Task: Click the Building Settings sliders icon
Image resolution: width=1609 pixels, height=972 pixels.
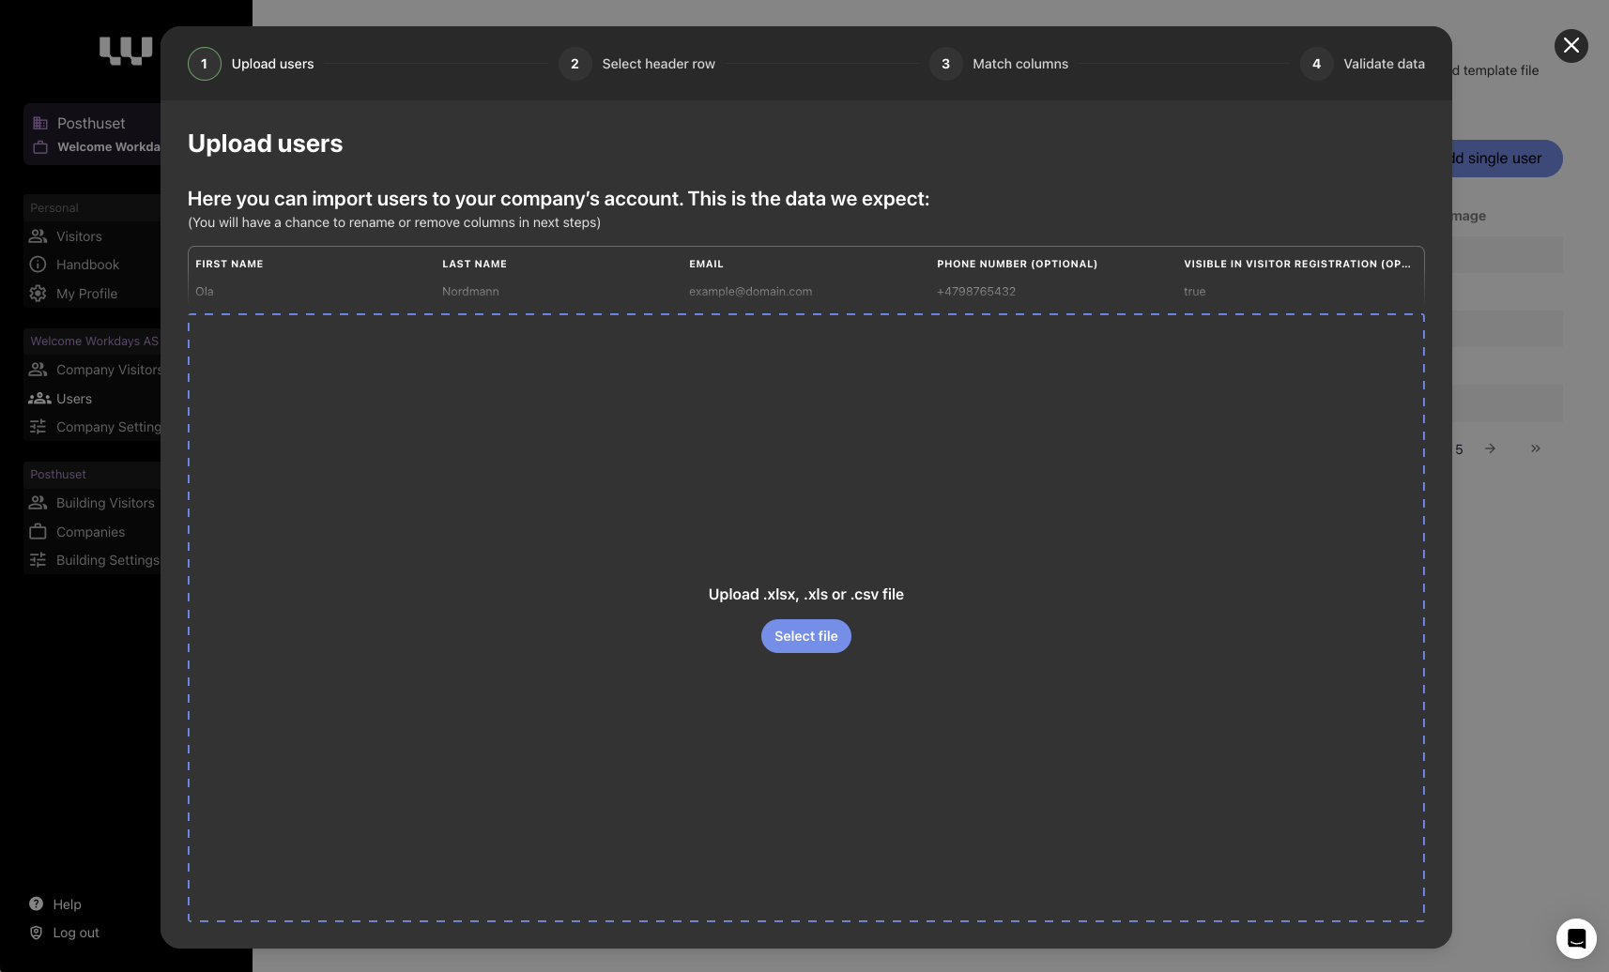Action: click(38, 560)
